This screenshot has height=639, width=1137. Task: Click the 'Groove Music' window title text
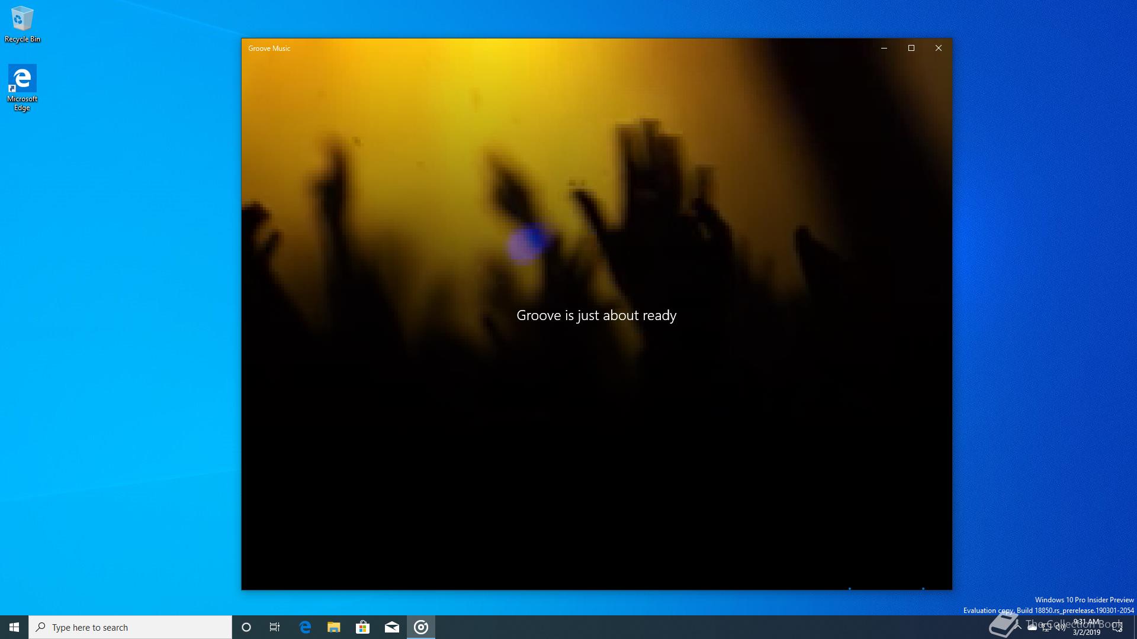point(269,49)
